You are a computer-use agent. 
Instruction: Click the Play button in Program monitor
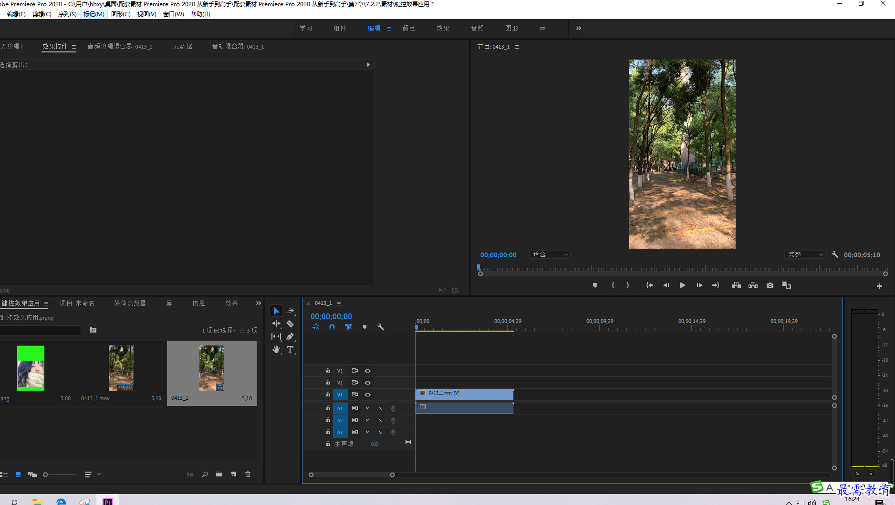(x=683, y=285)
